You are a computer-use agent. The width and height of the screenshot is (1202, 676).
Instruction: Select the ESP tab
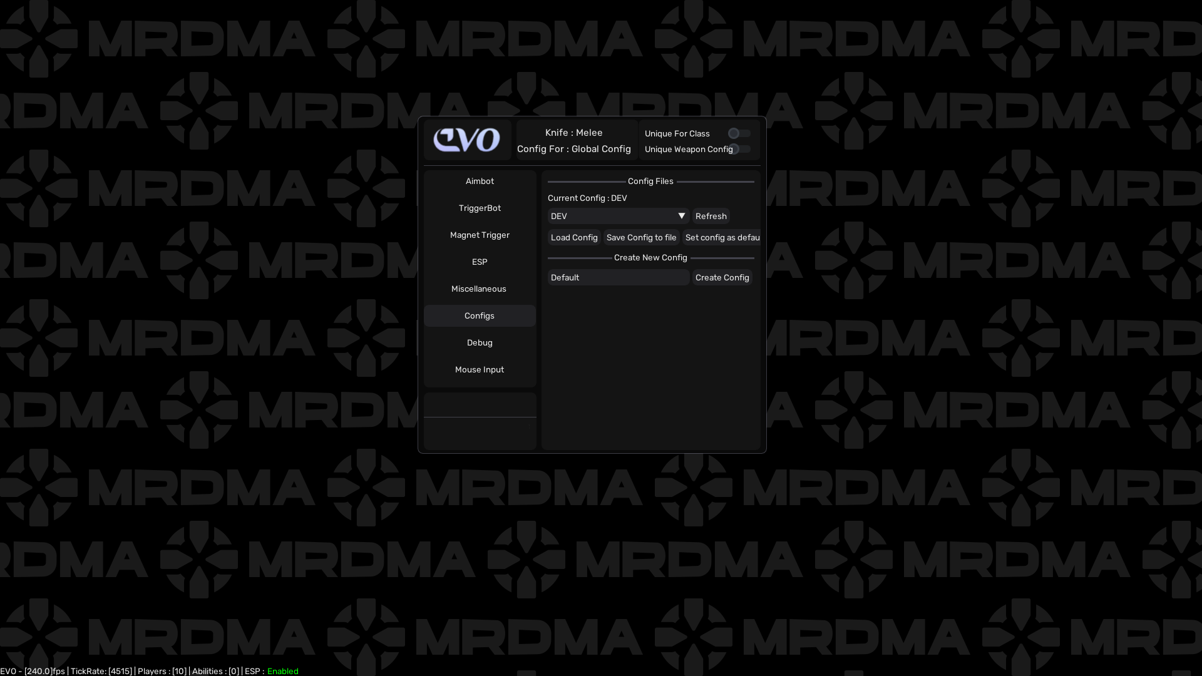pyautogui.click(x=480, y=262)
